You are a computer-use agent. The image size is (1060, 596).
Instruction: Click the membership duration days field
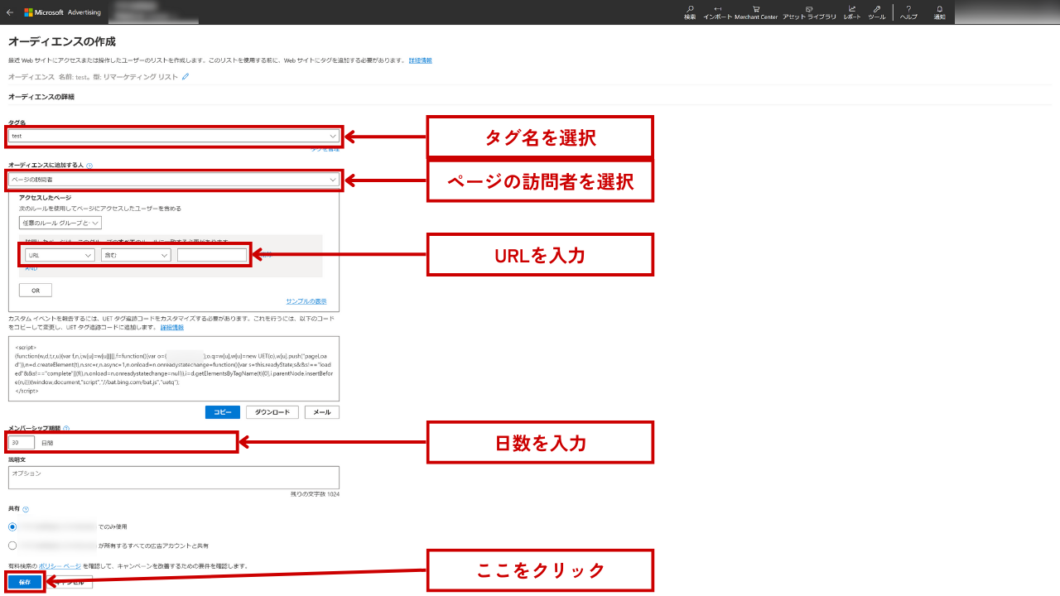click(22, 443)
